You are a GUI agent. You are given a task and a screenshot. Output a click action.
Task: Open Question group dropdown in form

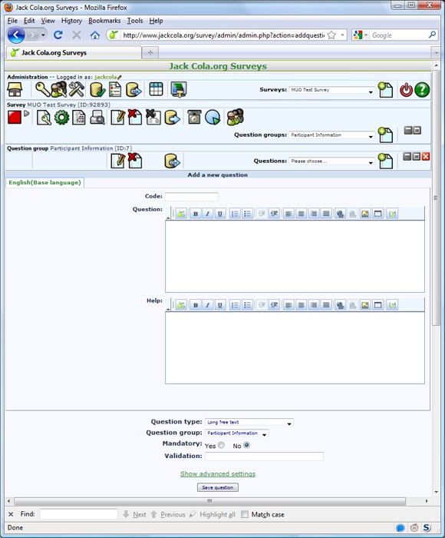(x=237, y=433)
